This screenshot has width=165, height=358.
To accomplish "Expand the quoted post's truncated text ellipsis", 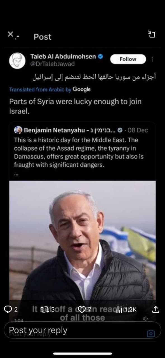I will click(16, 175).
